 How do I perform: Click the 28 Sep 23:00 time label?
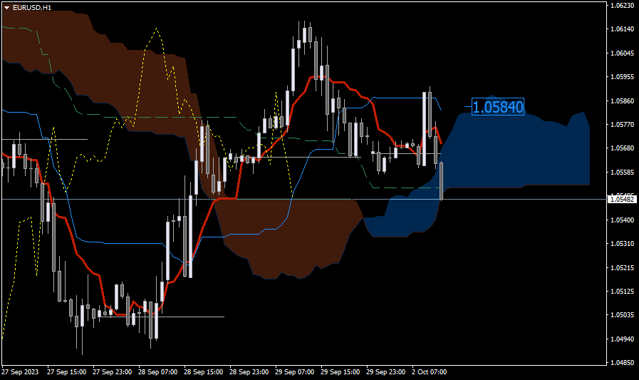(x=249, y=372)
